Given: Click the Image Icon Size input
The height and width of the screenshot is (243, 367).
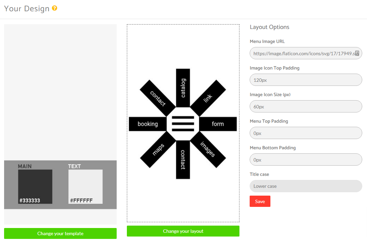Looking at the screenshot, I should 305,106.
